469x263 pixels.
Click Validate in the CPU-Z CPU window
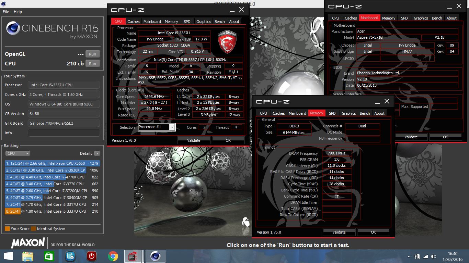[194, 140]
